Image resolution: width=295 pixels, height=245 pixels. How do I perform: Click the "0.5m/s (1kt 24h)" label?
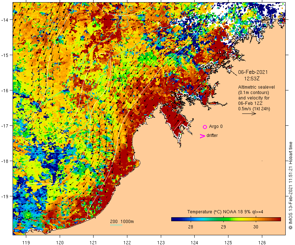[254, 109]
